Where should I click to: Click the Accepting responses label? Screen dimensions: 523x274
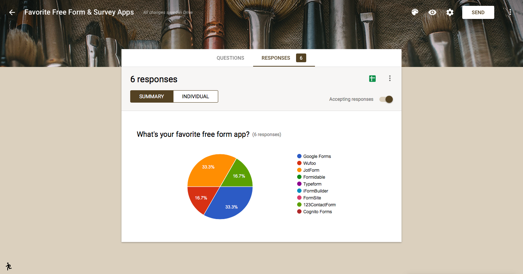tap(351, 99)
